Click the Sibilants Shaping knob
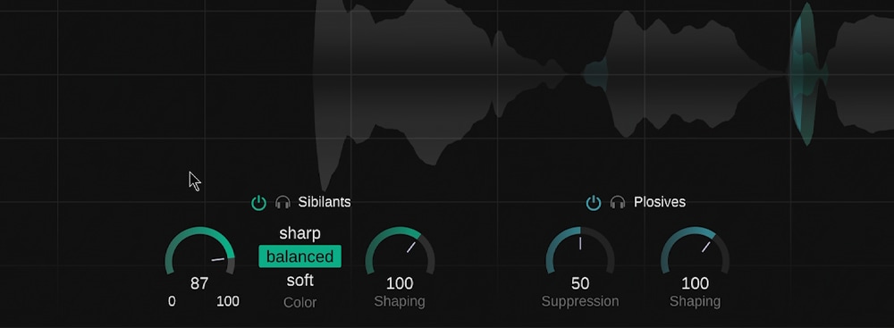 [x=400, y=251]
